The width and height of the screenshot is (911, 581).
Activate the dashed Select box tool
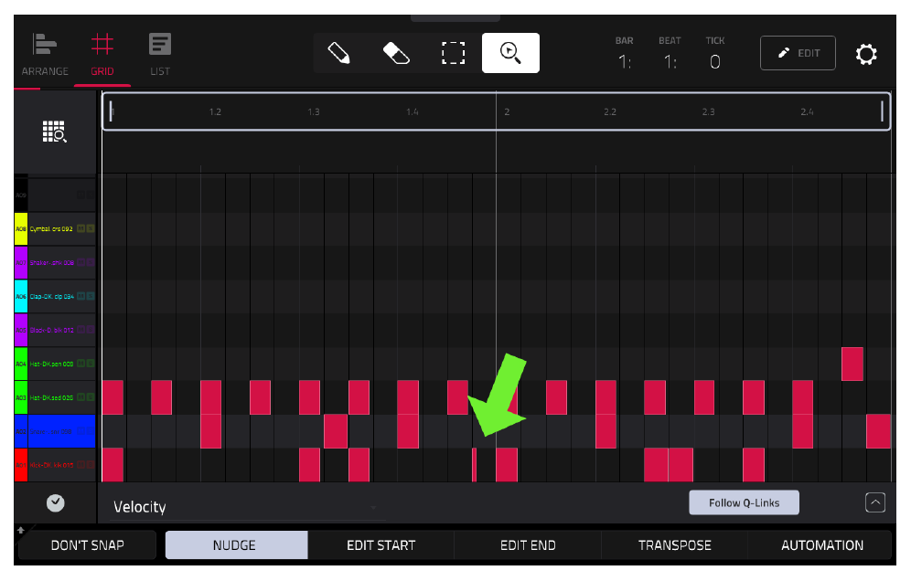(453, 53)
